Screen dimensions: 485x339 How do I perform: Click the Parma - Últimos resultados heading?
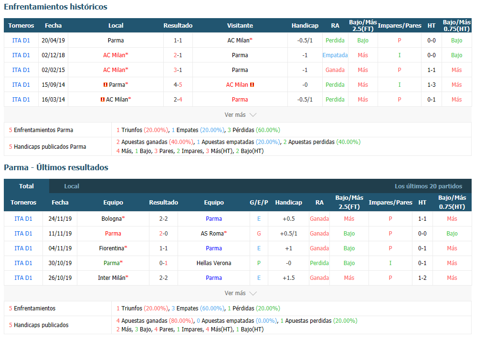point(56,167)
